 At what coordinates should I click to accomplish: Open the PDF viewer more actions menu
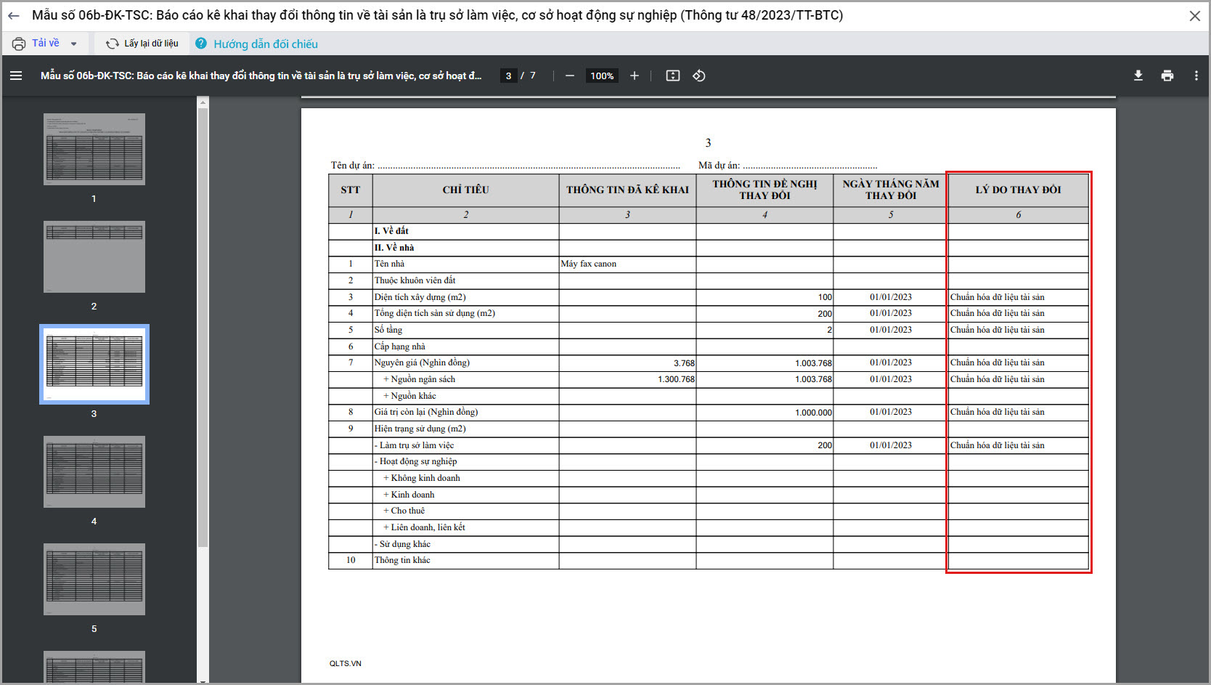coord(1196,76)
